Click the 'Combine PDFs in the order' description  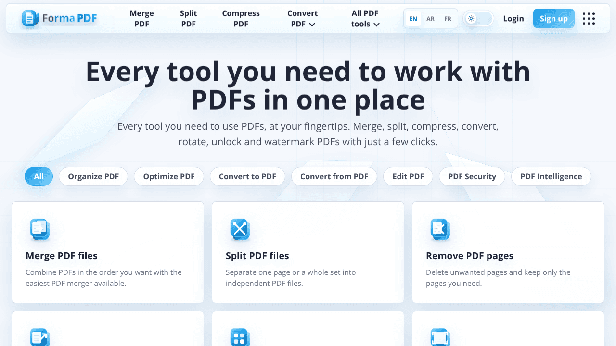[x=103, y=278]
